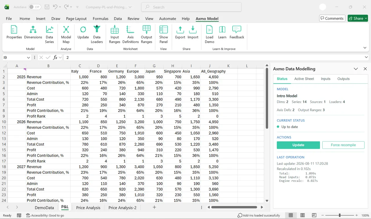Redo the last action

pyautogui.click(x=66, y=7)
